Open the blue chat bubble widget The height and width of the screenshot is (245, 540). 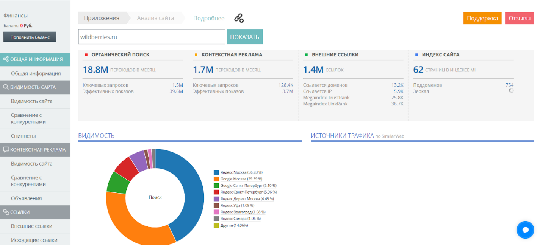525,230
